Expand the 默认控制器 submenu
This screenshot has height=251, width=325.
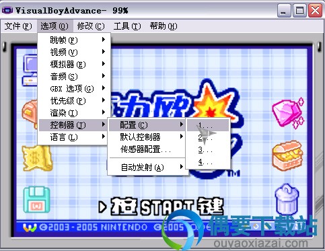pos(147,137)
